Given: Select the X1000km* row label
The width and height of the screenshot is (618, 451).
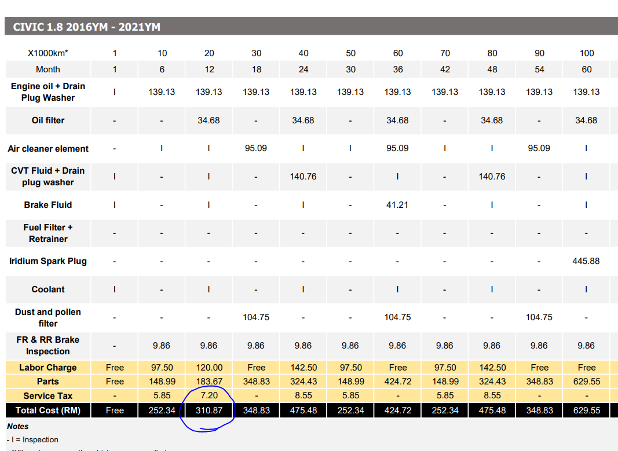Looking at the screenshot, I should click(47, 53).
